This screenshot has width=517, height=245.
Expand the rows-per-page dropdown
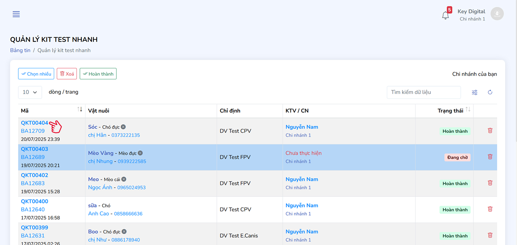(30, 92)
